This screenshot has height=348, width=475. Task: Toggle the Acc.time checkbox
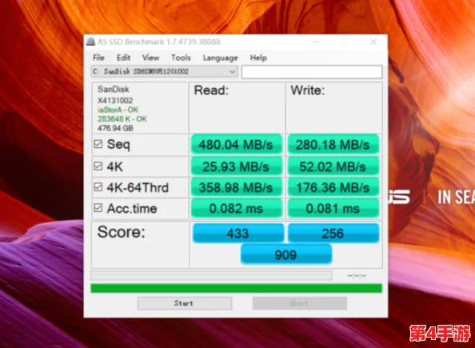98,208
